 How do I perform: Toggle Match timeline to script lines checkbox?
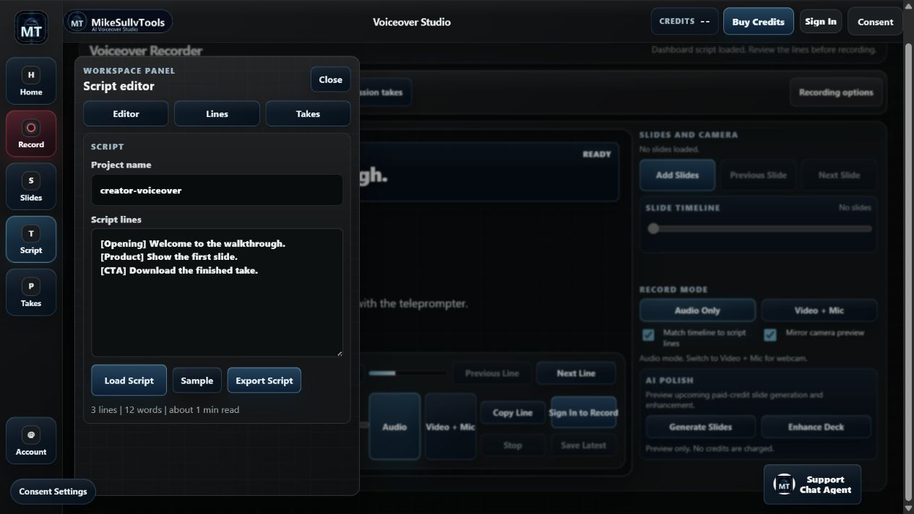click(x=648, y=334)
